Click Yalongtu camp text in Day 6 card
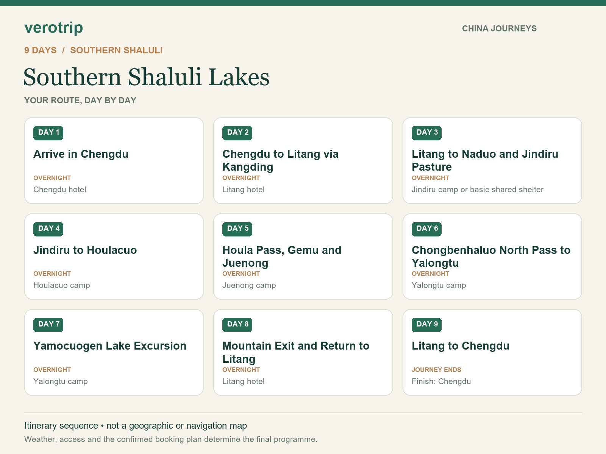The height and width of the screenshot is (454, 606). [439, 286]
